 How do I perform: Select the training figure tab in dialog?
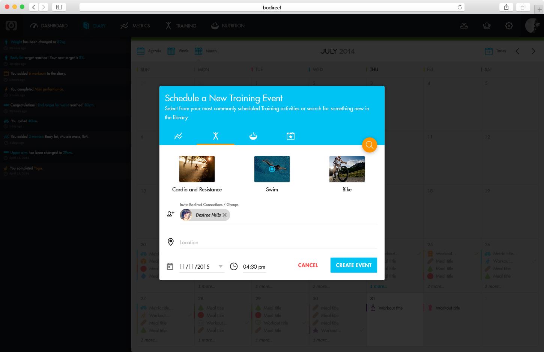coord(216,136)
